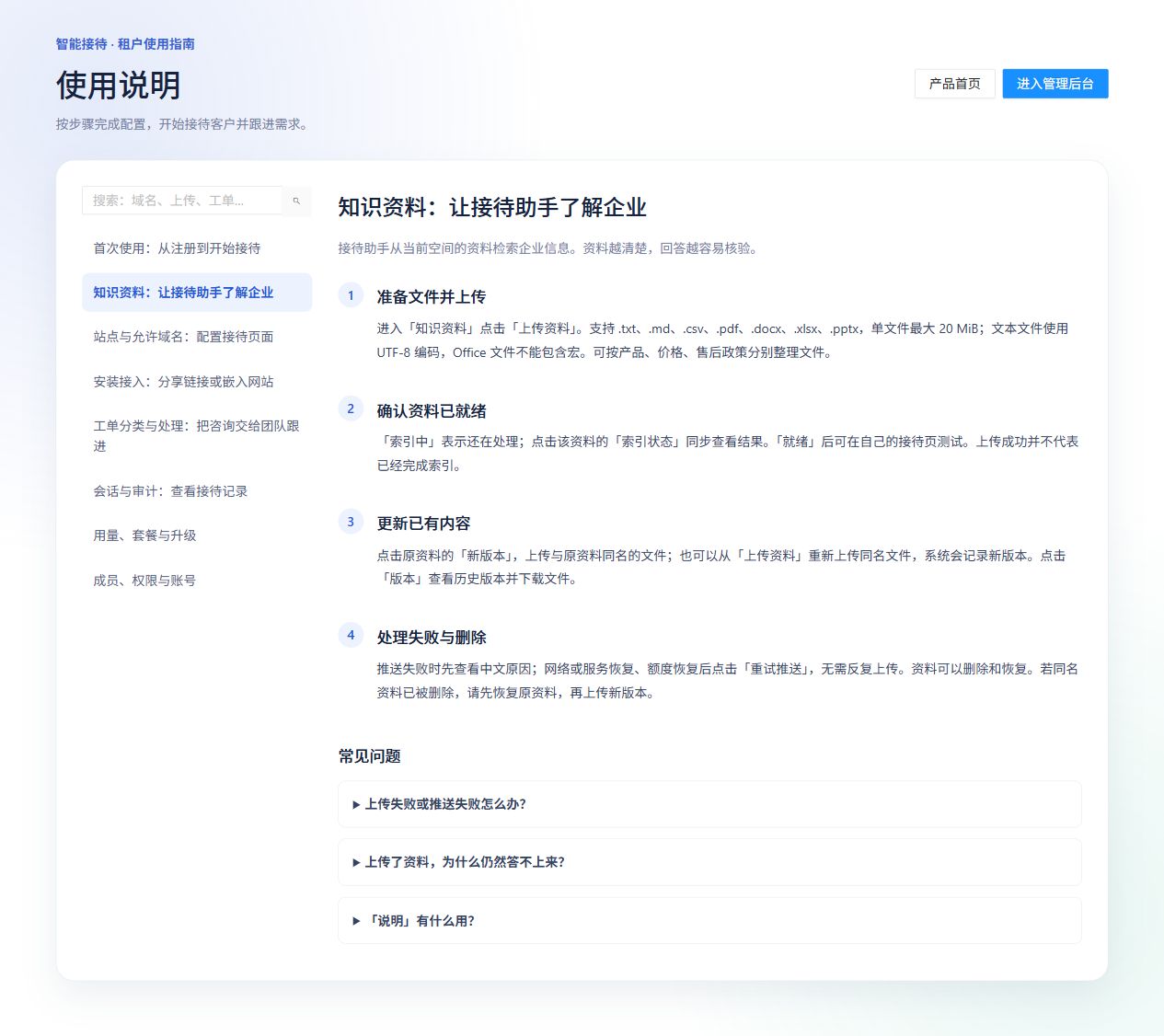Click the 使用说明 page title
1164x1036 pixels.
click(119, 86)
